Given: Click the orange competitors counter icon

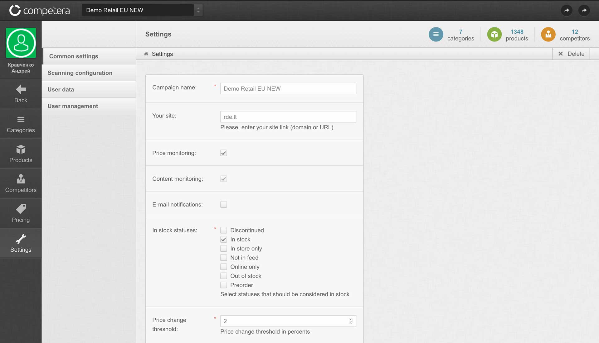Looking at the screenshot, I should tap(548, 35).
